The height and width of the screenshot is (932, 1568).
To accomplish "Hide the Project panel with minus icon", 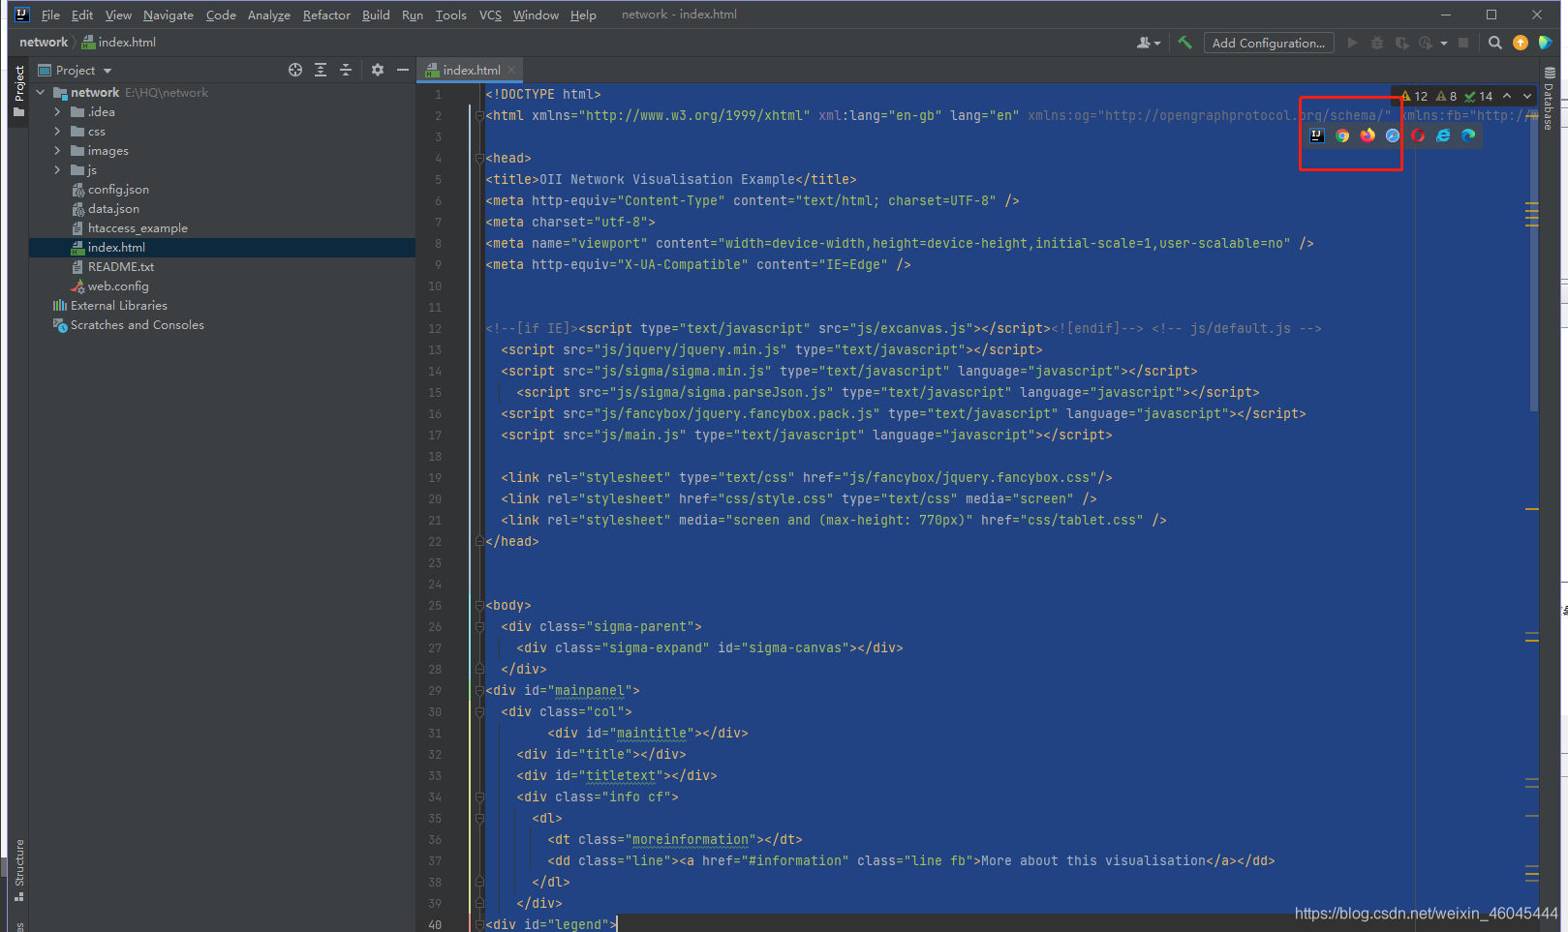I will coord(403,70).
